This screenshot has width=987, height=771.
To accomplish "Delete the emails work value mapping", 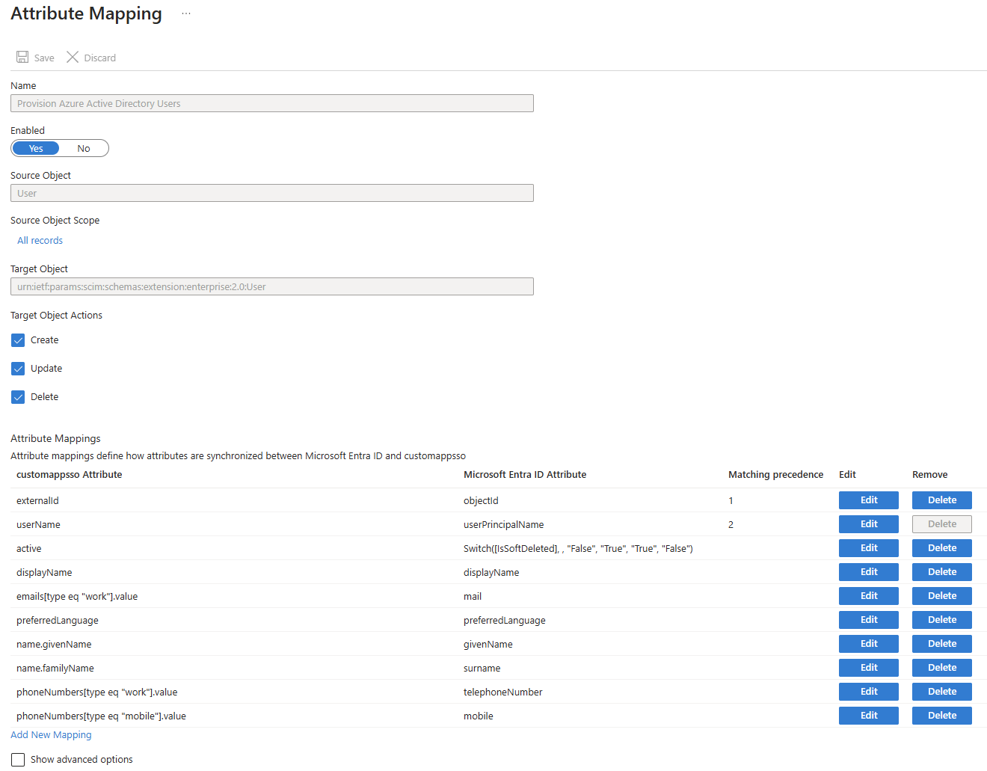I will (942, 596).
